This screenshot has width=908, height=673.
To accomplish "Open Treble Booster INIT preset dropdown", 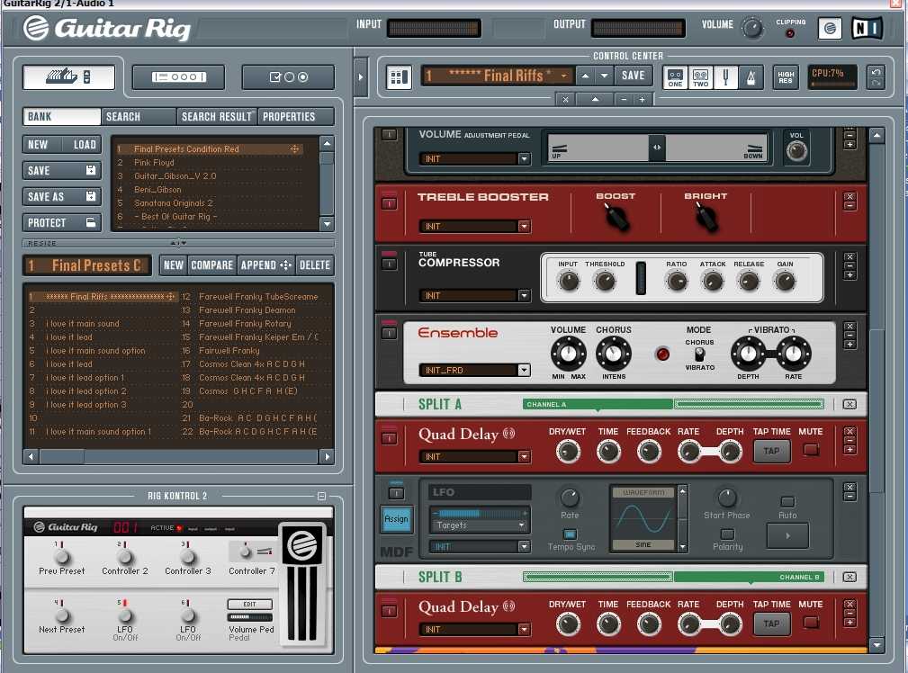I will (x=524, y=226).
